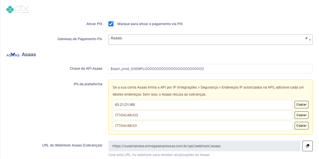This screenshot has height=159, width=319.
Task: Click the 'Asaas' section heading
Action: [x=29, y=54]
